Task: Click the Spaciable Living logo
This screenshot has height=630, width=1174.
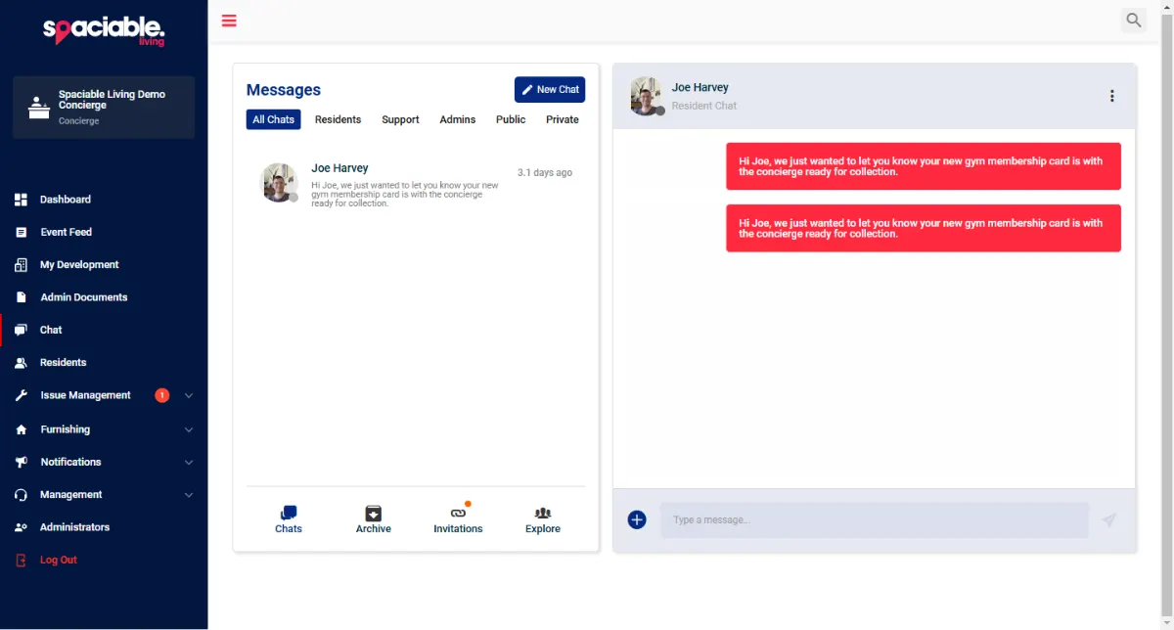Action: (x=104, y=30)
